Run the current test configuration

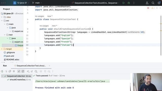[124, 3]
